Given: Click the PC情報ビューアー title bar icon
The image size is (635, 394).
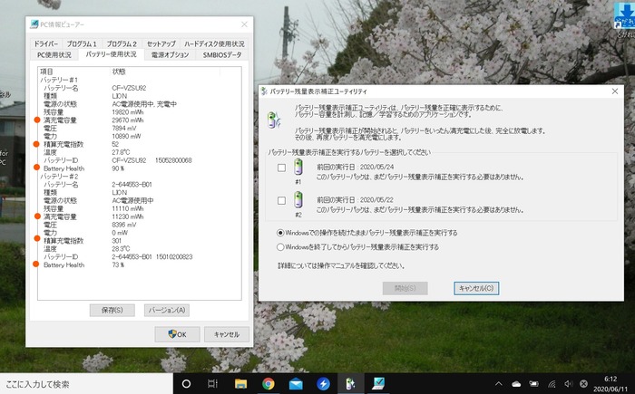Looking at the screenshot, I should coord(34,24).
